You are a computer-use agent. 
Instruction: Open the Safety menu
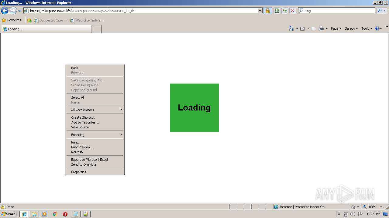click(351, 28)
